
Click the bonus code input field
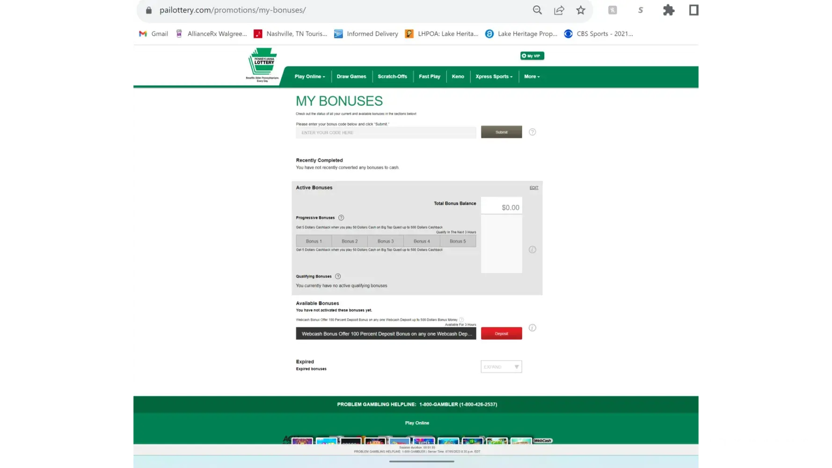[386, 132]
